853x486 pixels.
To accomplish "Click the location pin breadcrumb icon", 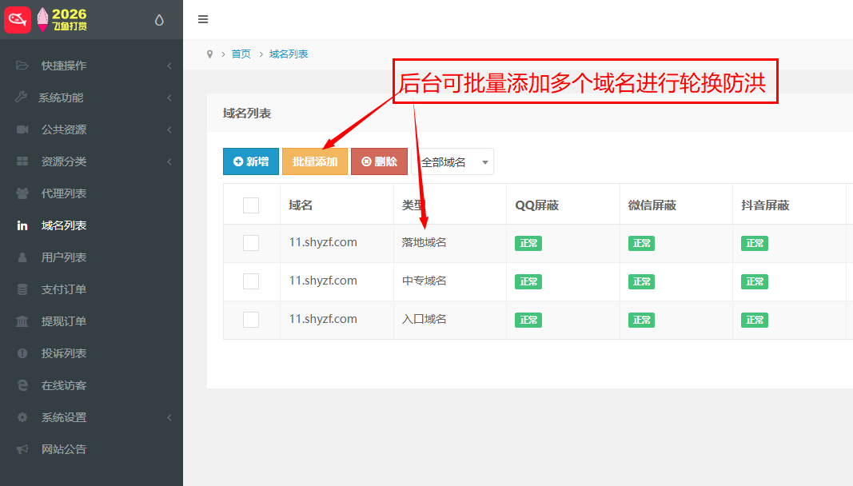I will click(209, 54).
